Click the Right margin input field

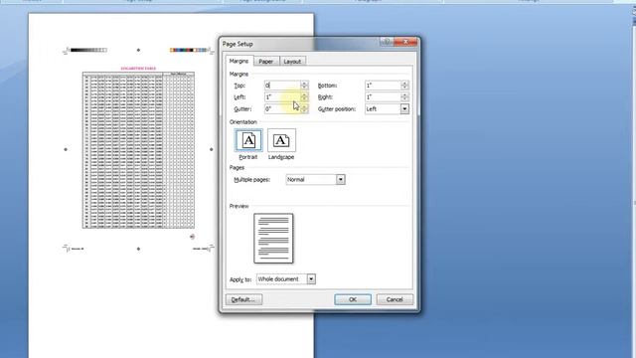coord(383,97)
